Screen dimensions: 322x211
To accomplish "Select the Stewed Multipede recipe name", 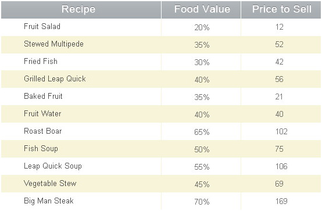I will click(x=53, y=44).
